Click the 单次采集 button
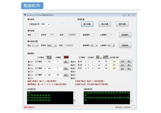Image resolution: width=161 pixels, height=113 pixels. [x=87, y=24]
